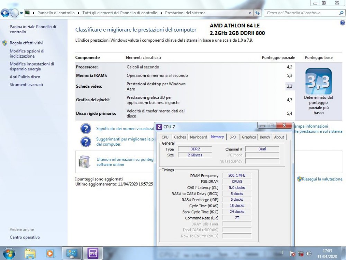Open the SPD tab in CPU-Z

pos(233,137)
